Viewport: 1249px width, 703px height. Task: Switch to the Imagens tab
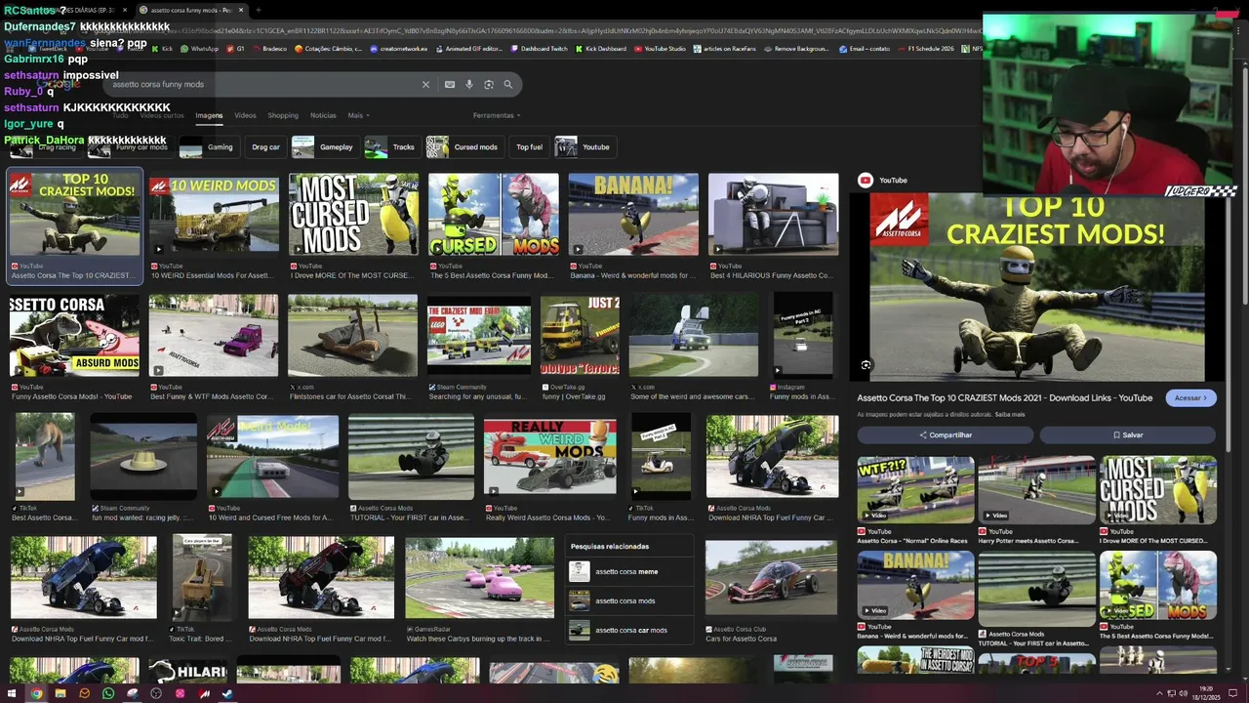pos(209,115)
